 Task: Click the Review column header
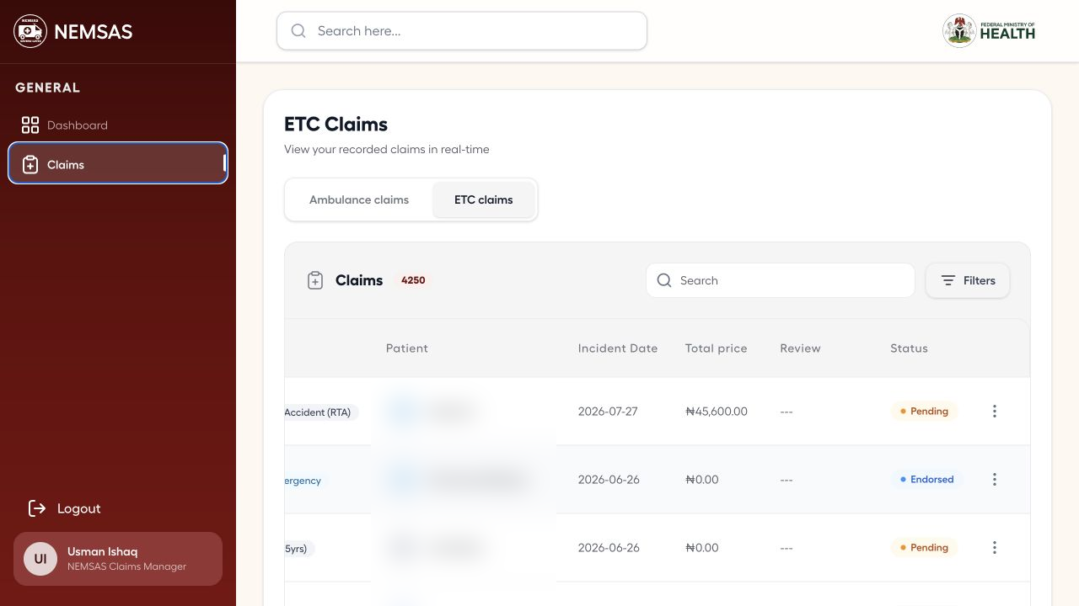coord(800,348)
